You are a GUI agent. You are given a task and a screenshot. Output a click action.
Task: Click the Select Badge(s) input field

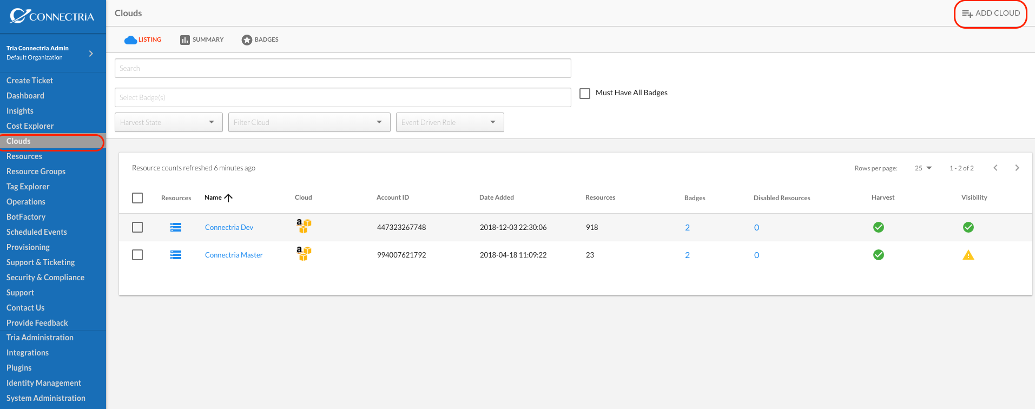pos(343,97)
